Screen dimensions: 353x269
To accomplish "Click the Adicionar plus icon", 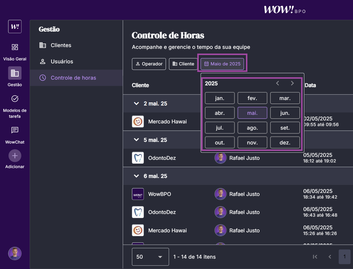I will pos(15,156).
